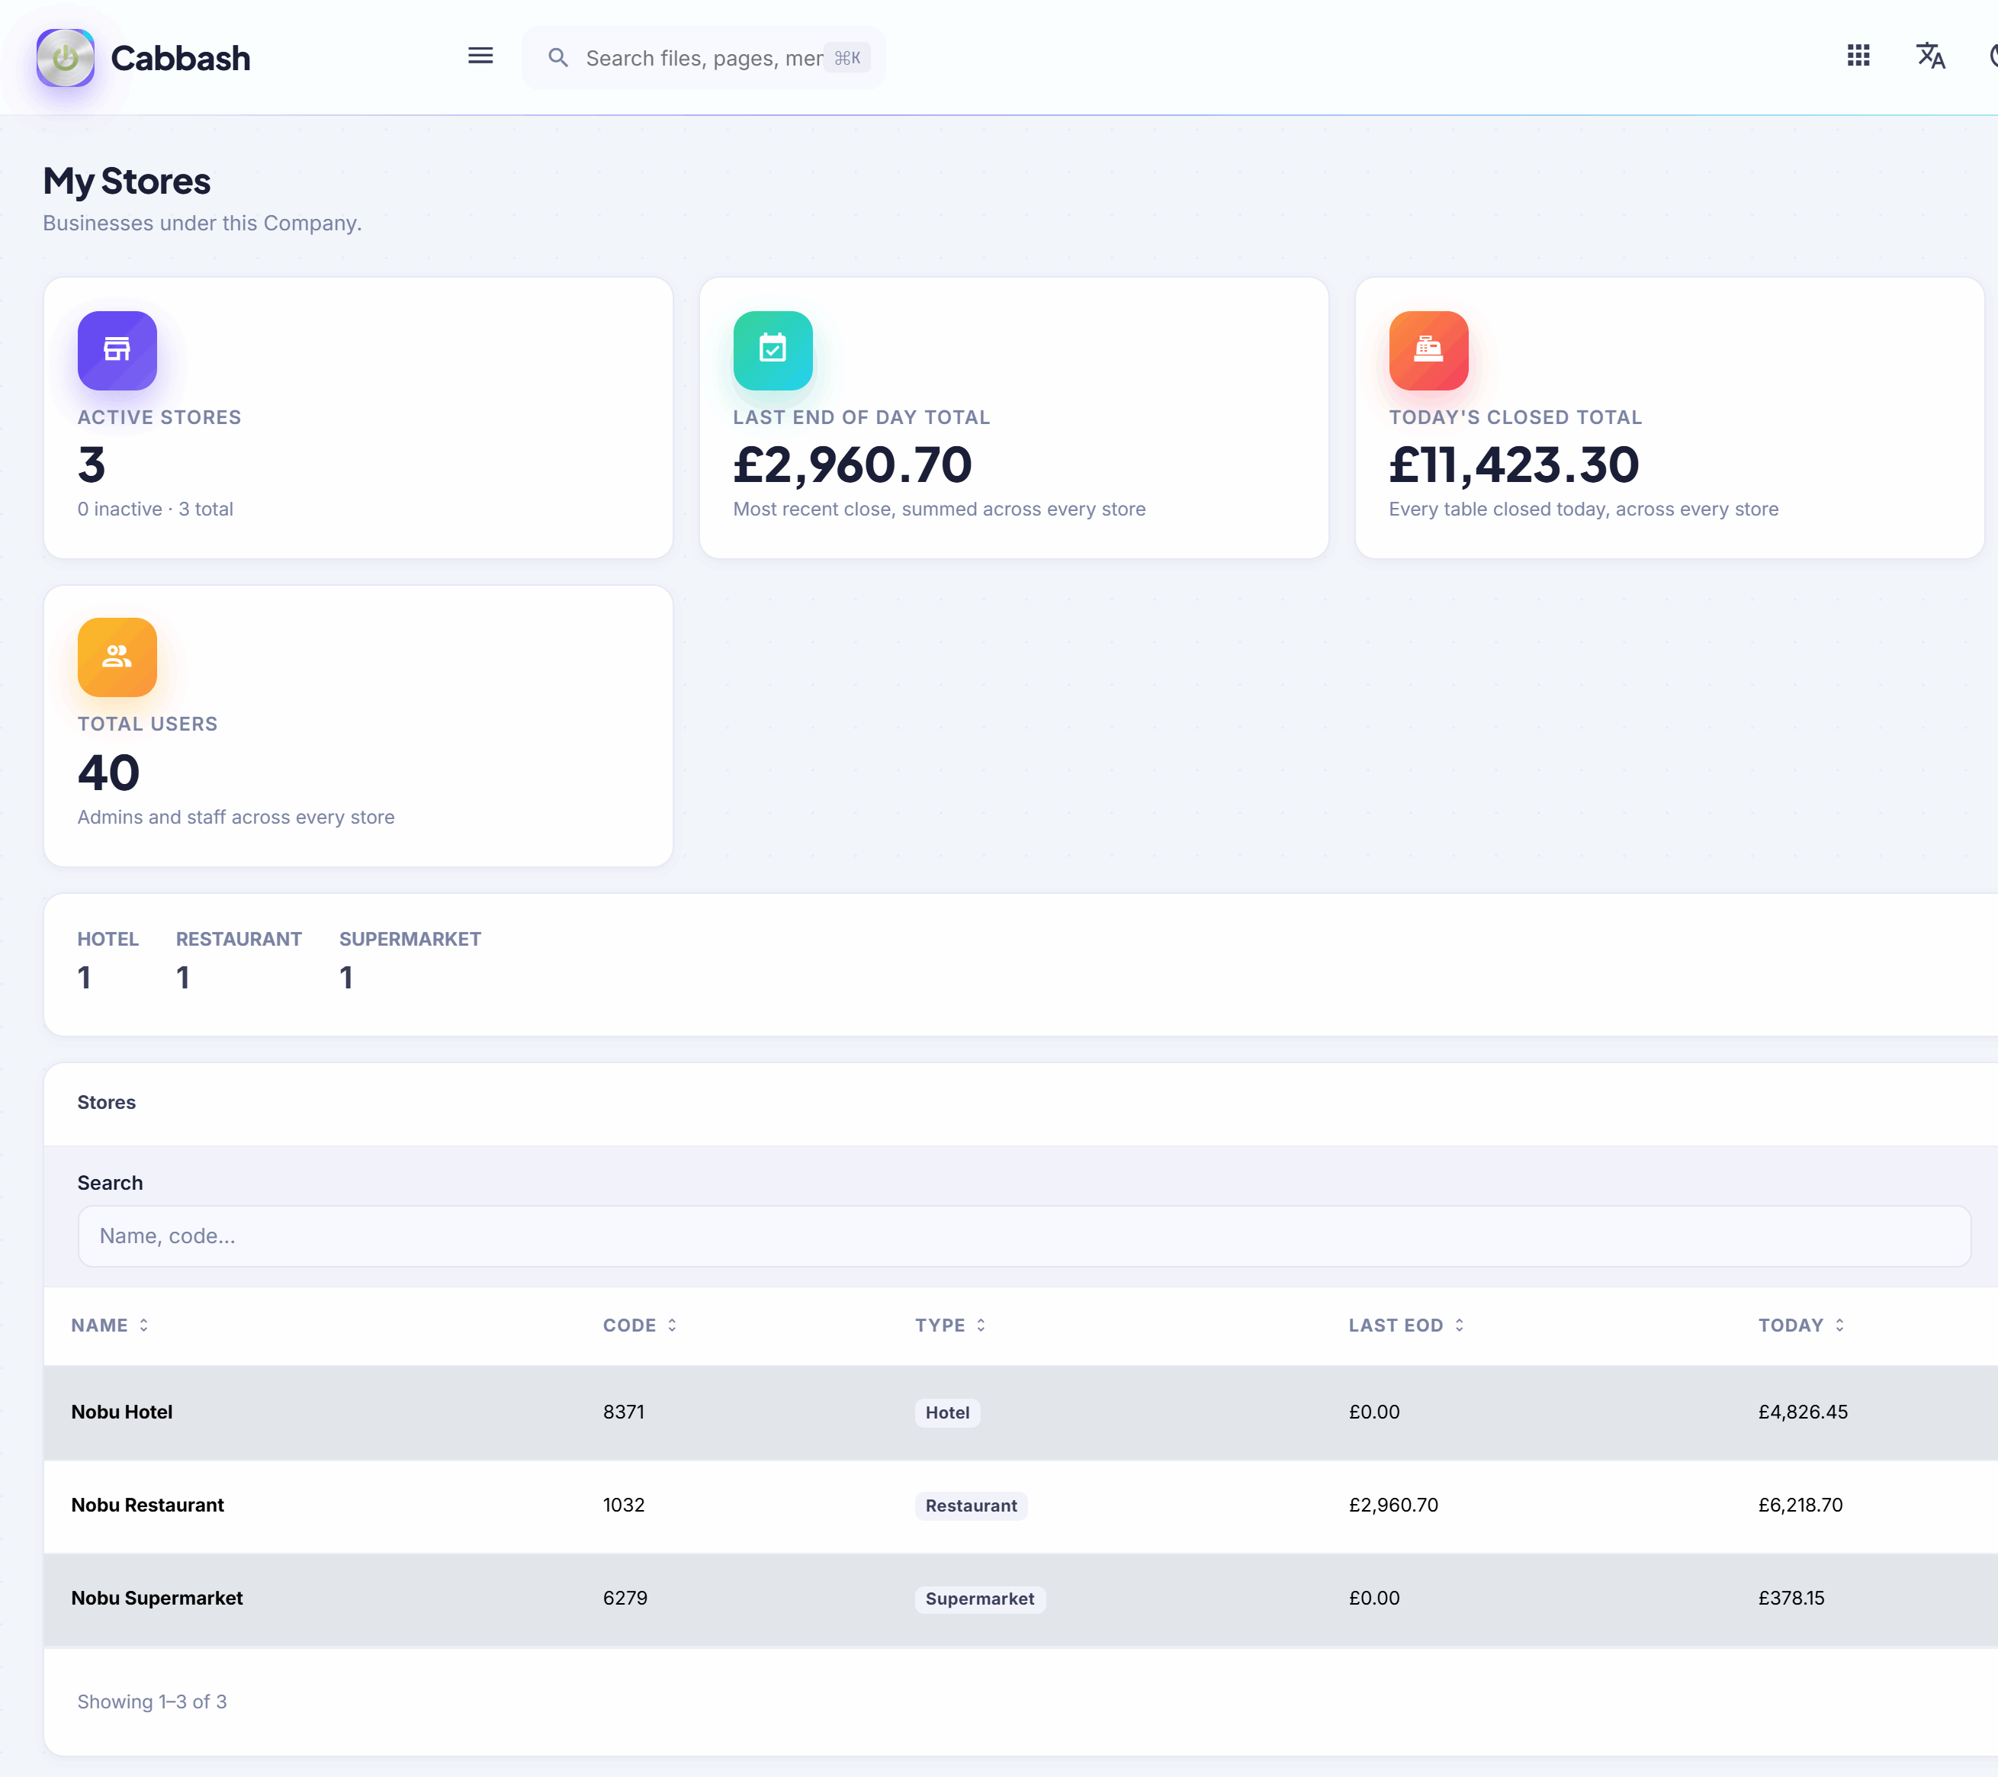Click the £11,423.30 closed total figure

coord(1513,464)
